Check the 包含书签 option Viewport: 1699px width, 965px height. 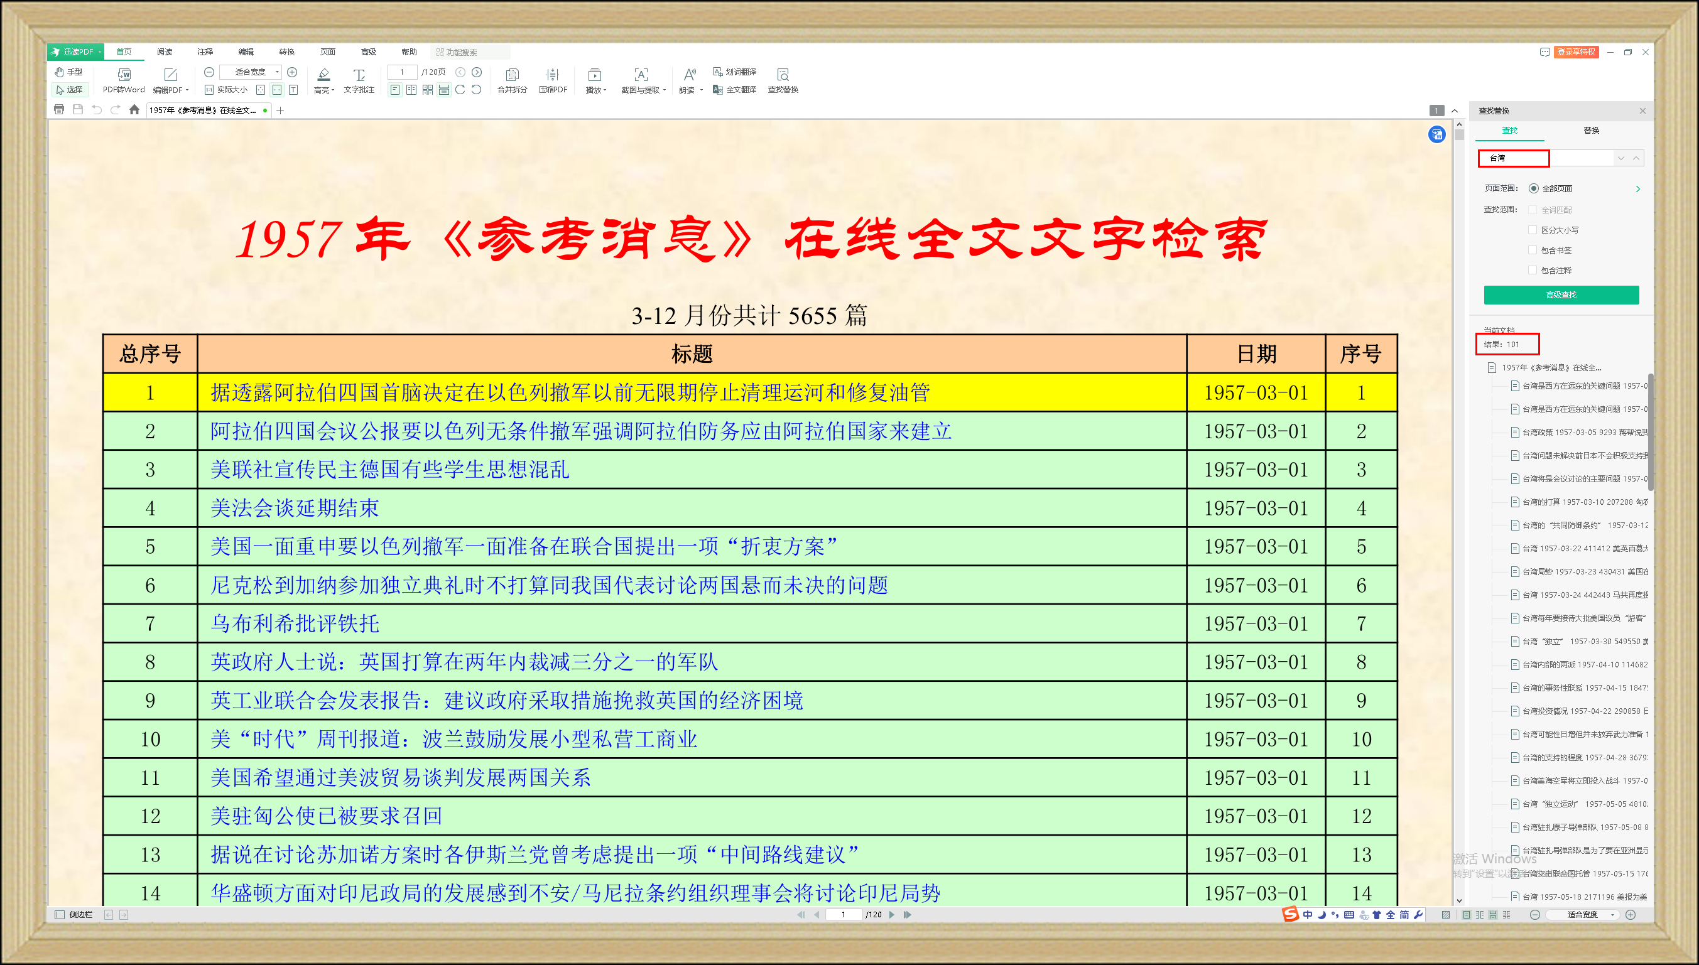click(1532, 250)
